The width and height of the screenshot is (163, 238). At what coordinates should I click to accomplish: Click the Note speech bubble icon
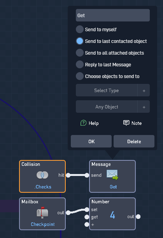coord(126,123)
